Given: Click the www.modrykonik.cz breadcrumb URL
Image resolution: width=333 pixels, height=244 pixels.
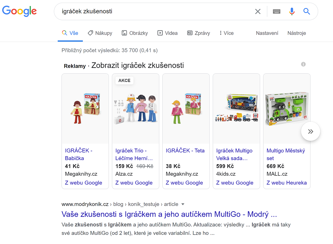Looking at the screenshot, I should pos(85,204).
